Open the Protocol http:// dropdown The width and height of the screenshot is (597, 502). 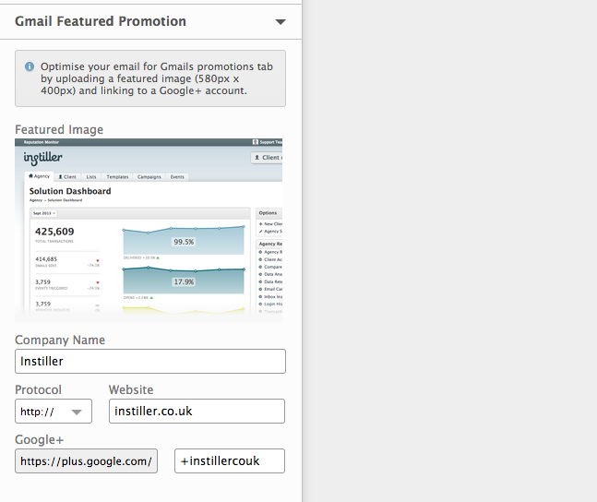[54, 412]
